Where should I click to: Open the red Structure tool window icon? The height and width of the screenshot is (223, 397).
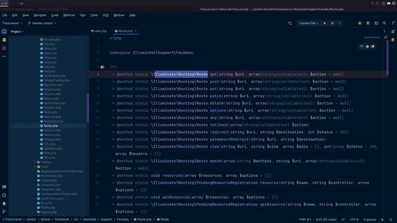pos(4,48)
